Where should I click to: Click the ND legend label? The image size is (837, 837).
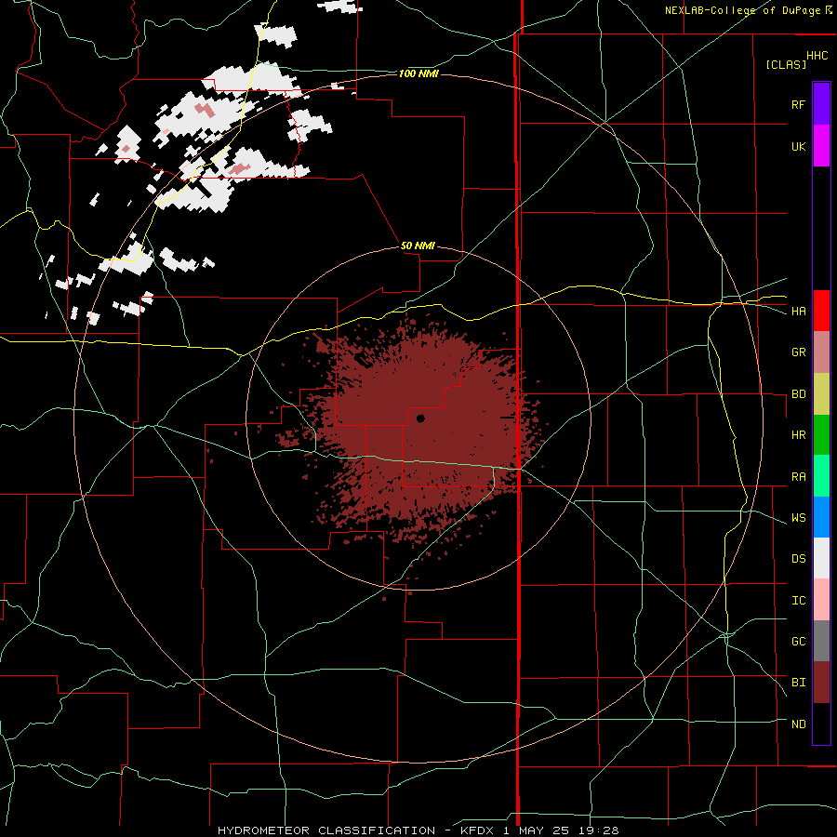[x=798, y=724]
